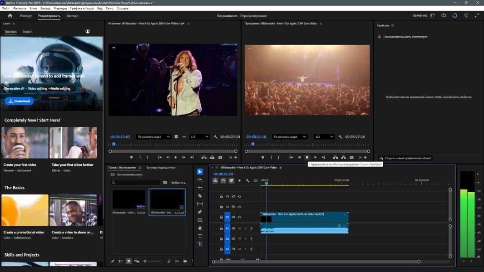Switch Project panel to list view
Viewport: 484px width, 272px height.
120,261
